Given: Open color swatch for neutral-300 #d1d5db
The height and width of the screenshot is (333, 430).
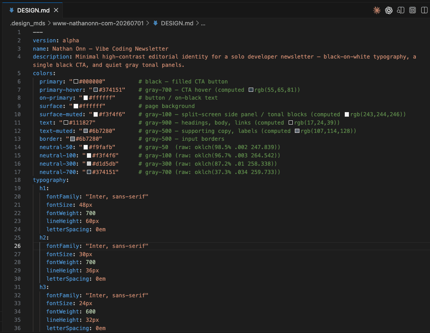Looking at the screenshot, I should click(89, 164).
